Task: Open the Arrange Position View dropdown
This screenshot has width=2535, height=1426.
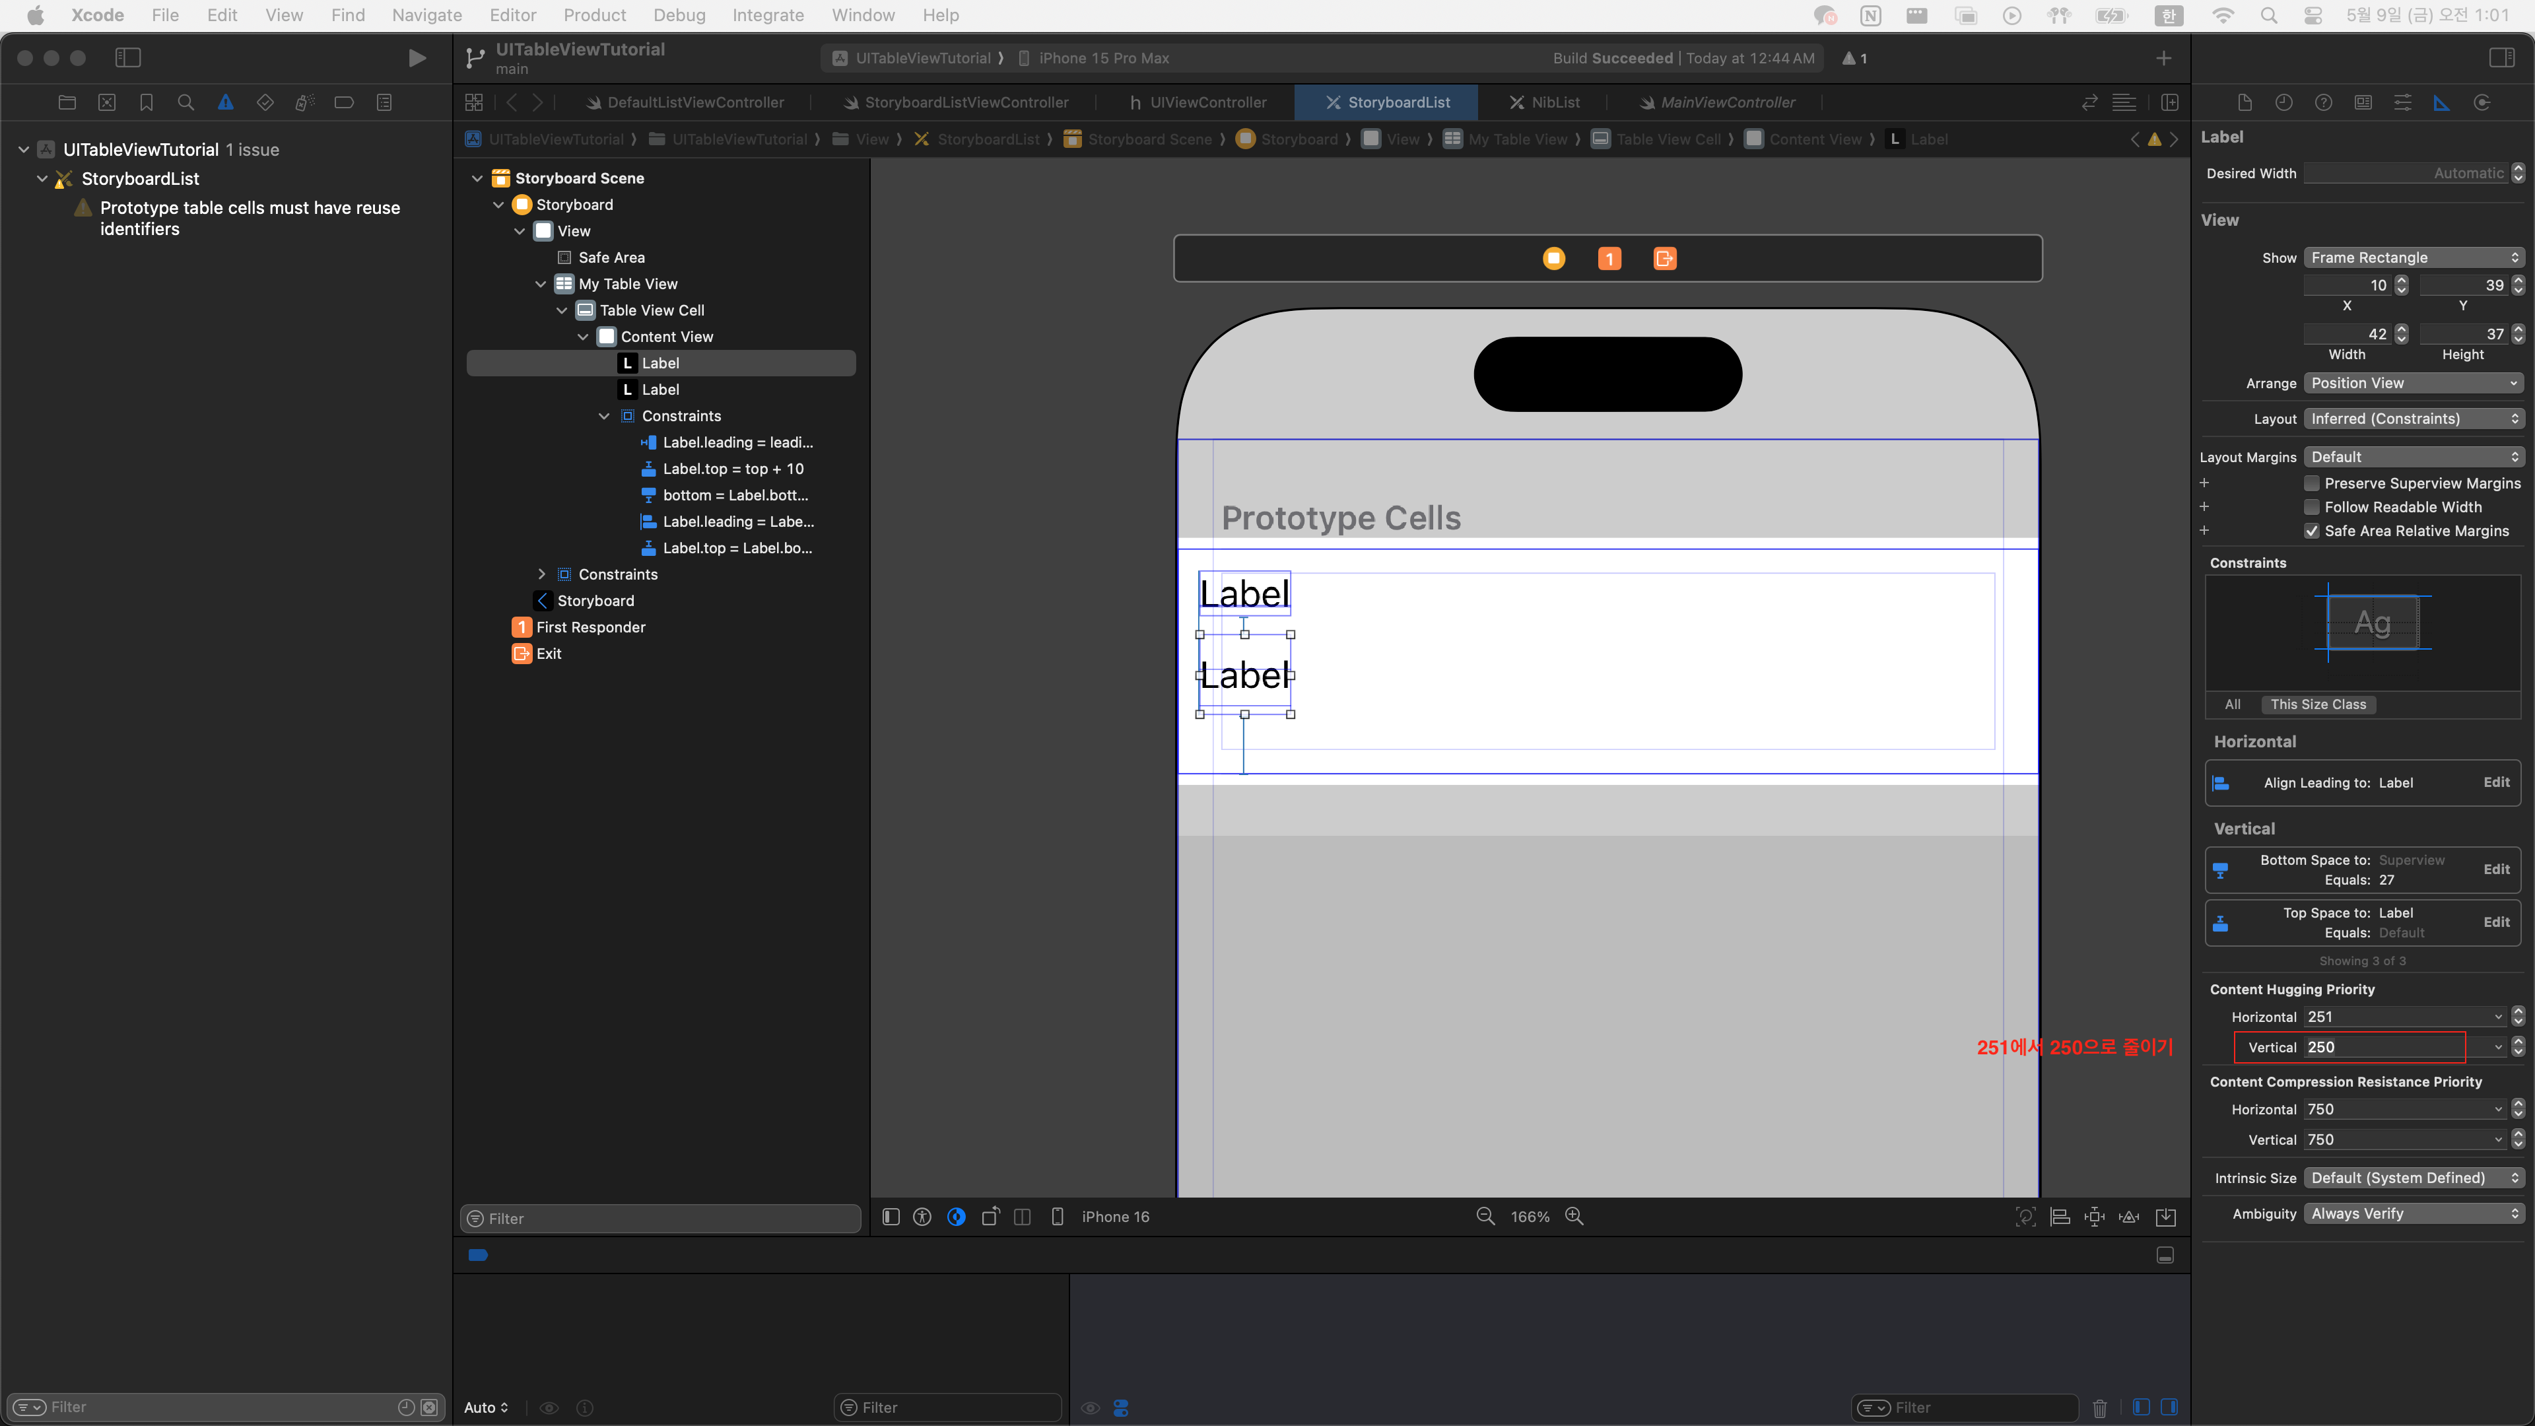Action: [2415, 383]
